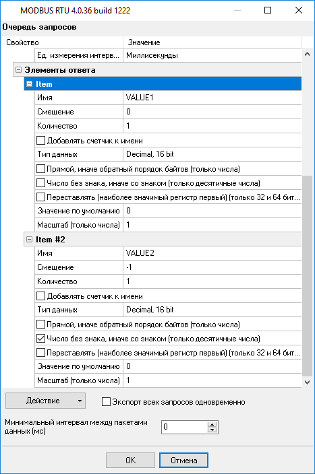The height and width of the screenshot is (474, 315).
Task: Click 'Ед. измерения интерв...' property label
Action: 78,55
